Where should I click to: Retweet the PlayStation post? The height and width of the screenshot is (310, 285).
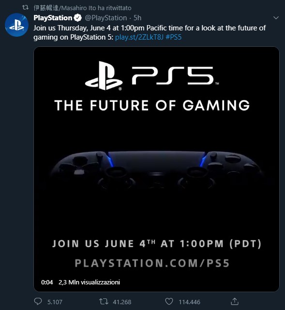104,301
